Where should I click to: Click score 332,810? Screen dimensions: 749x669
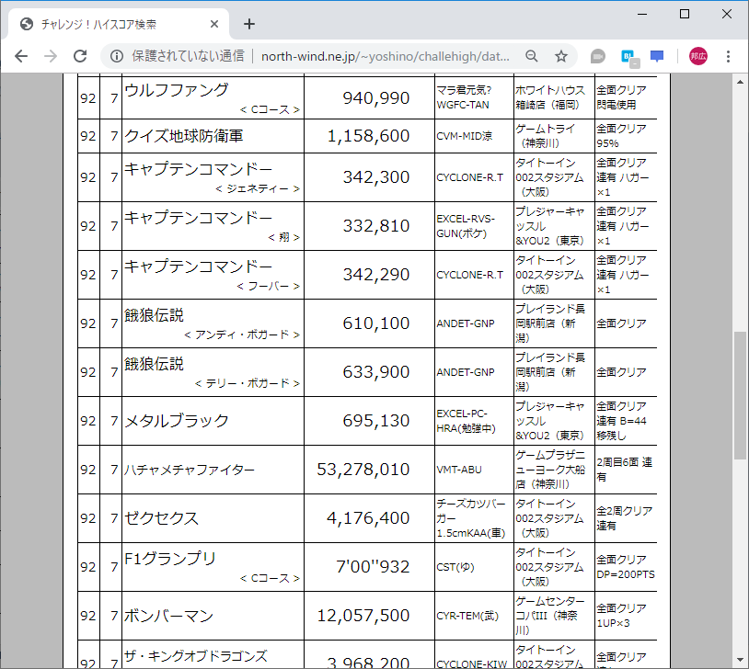click(x=376, y=226)
